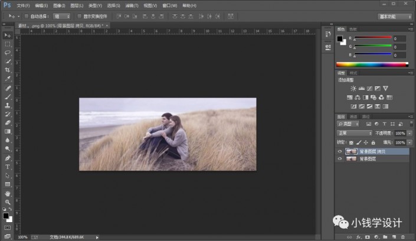
Task: Open the layer blend mode dropdown (正常)
Action: click(354, 133)
